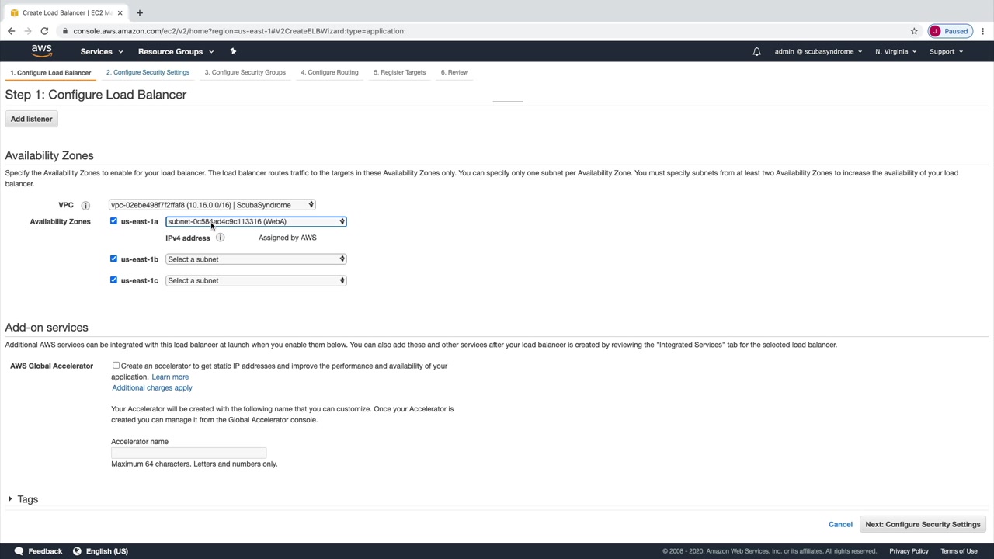Image resolution: width=994 pixels, height=559 pixels.
Task: Click the Accelerator name input field
Action: point(189,452)
